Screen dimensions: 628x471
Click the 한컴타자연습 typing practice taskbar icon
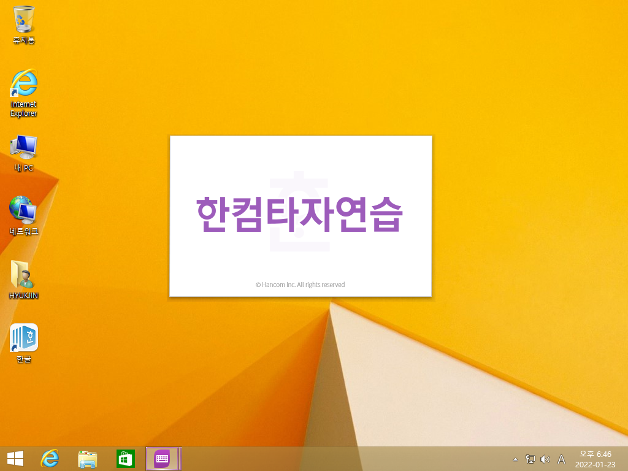point(163,459)
